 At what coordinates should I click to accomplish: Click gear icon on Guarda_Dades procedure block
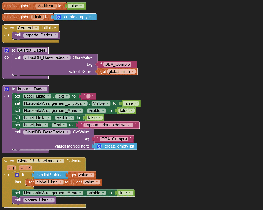[x=7, y=50]
